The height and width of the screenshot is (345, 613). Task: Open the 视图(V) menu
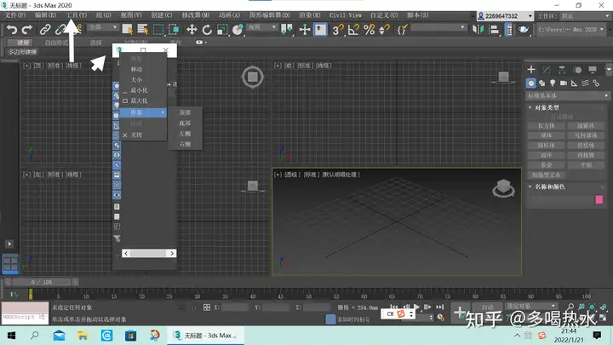(x=131, y=15)
